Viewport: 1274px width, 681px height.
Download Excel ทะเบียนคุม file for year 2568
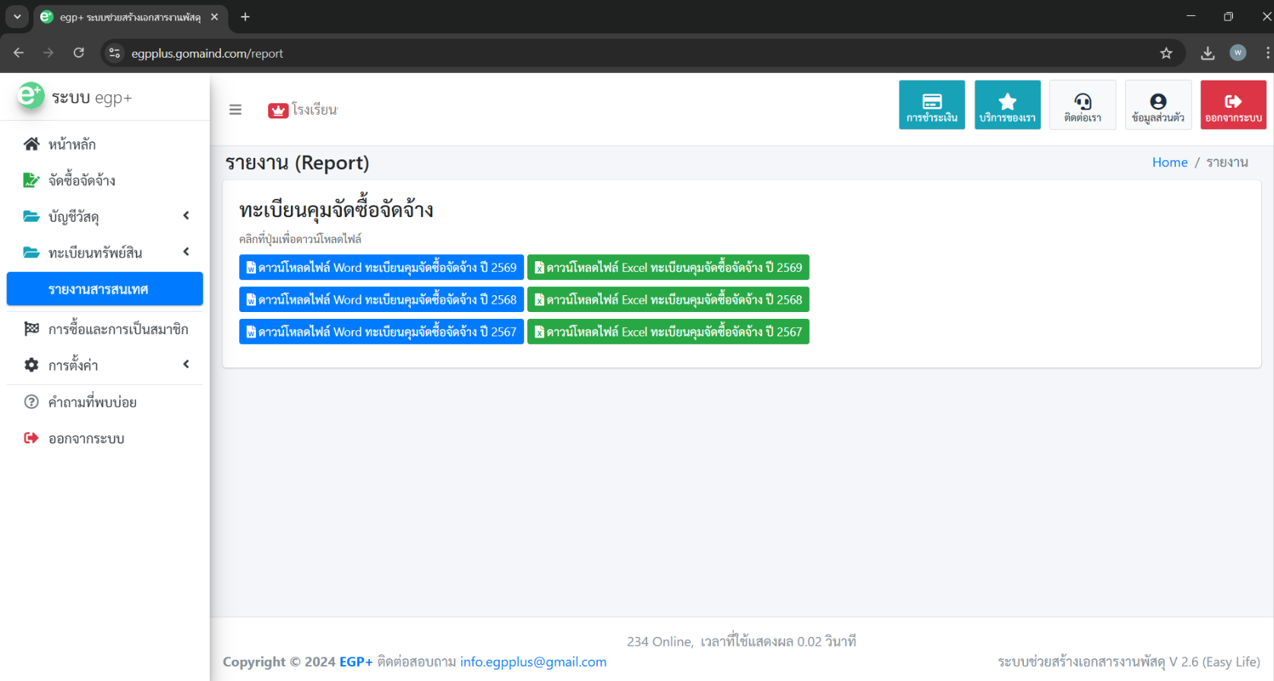click(x=669, y=299)
